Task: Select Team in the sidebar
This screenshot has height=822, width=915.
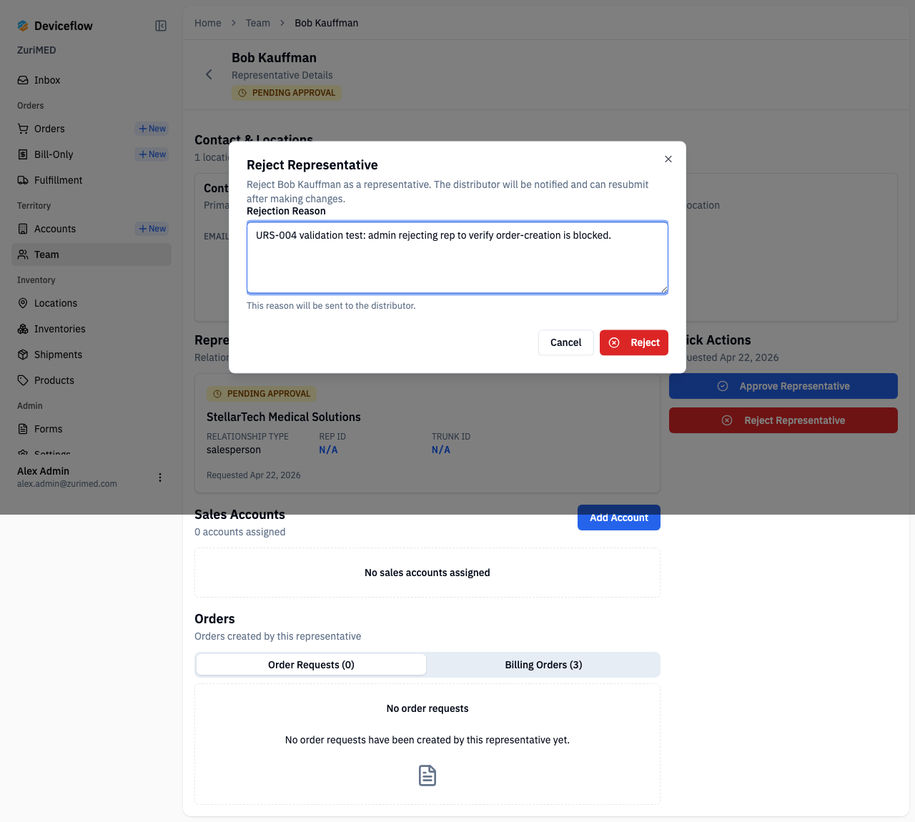Action: click(x=91, y=254)
